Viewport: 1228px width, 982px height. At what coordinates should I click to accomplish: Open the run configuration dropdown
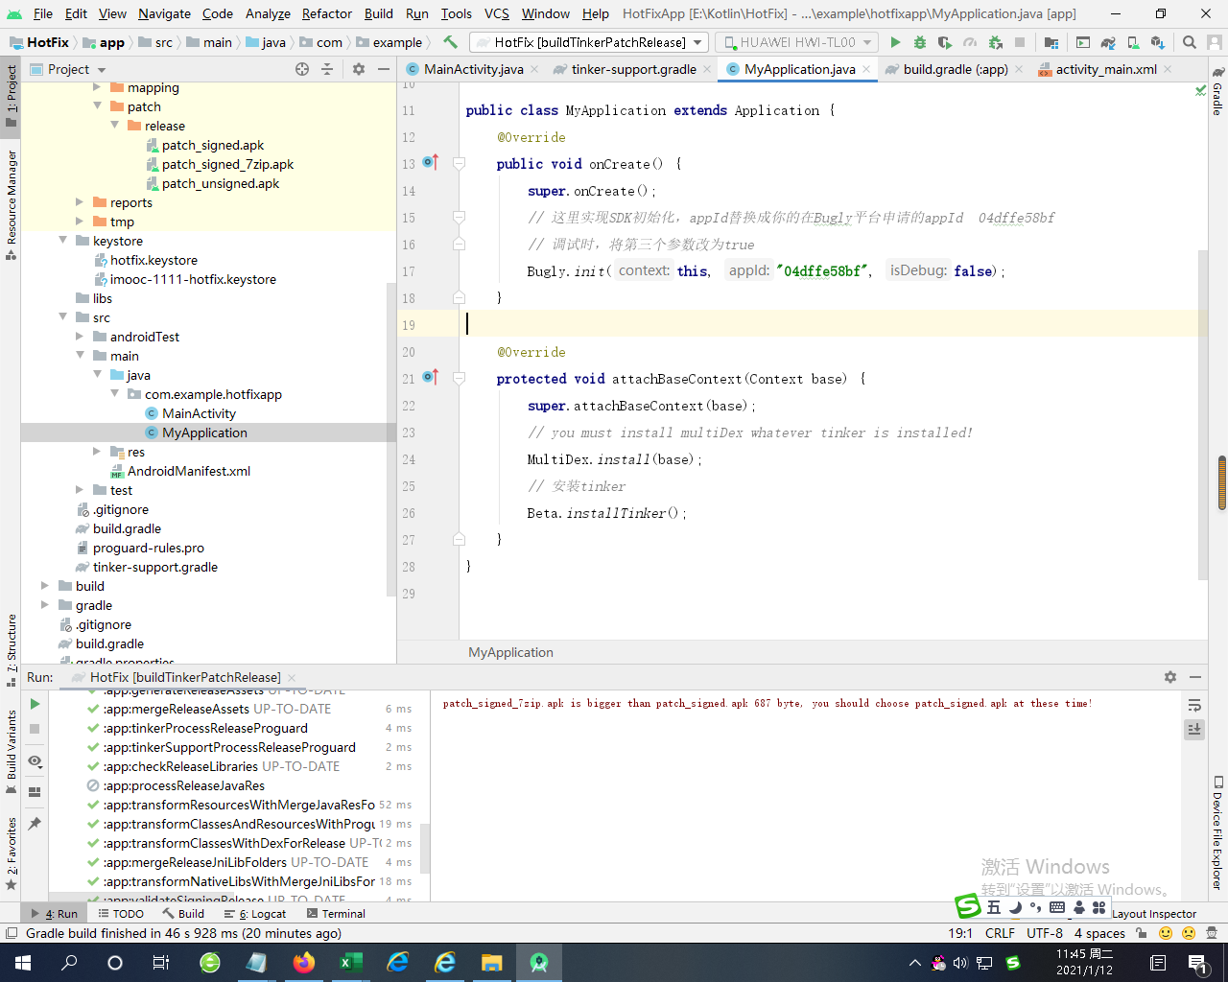[x=589, y=42]
